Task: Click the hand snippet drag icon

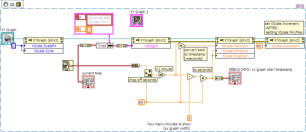Action: [6, 4]
